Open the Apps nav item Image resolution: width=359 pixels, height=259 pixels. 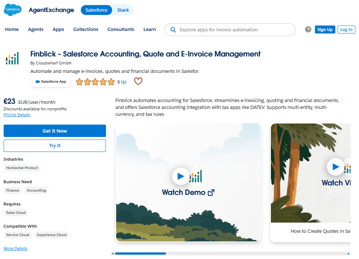point(58,29)
